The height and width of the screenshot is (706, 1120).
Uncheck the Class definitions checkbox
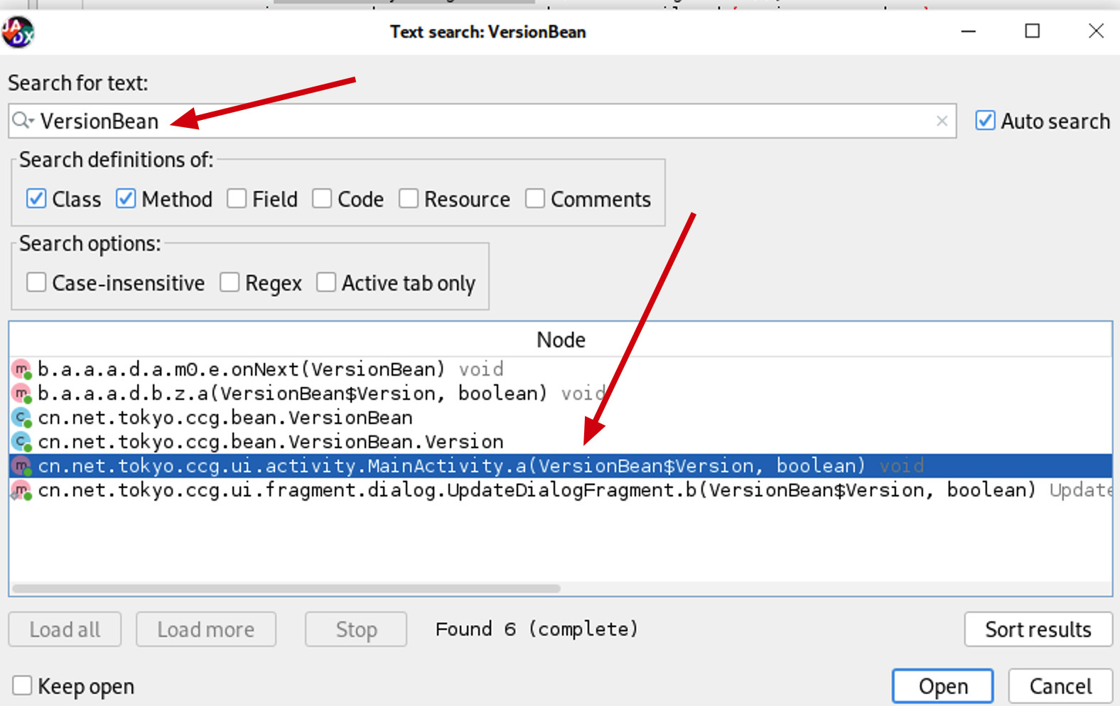(36, 199)
